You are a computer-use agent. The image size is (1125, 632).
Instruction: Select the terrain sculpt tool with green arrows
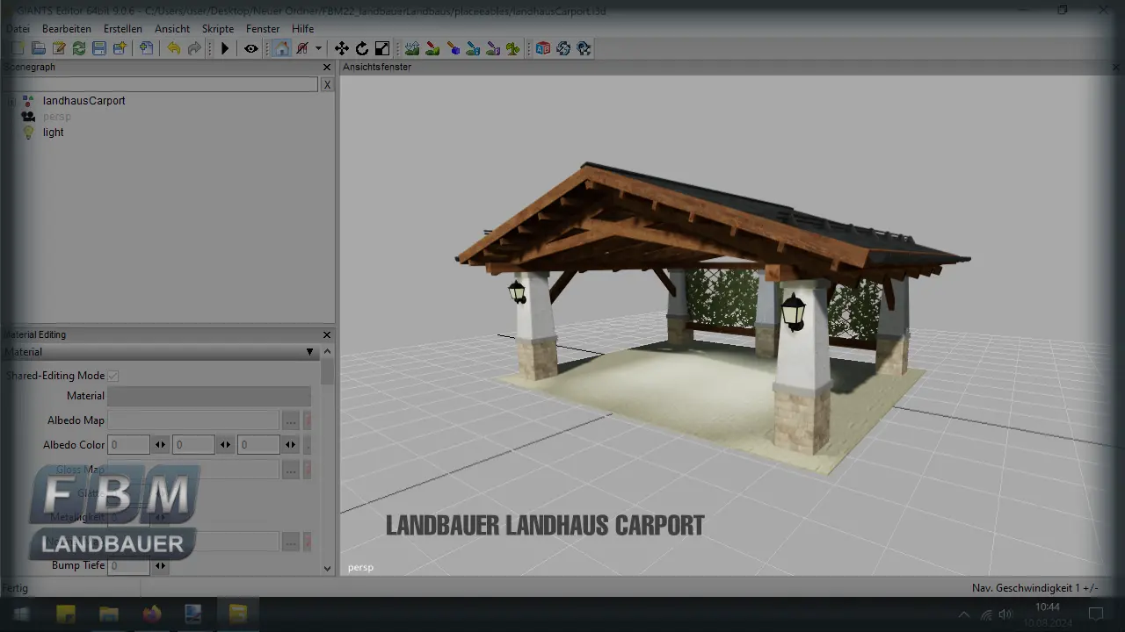411,48
